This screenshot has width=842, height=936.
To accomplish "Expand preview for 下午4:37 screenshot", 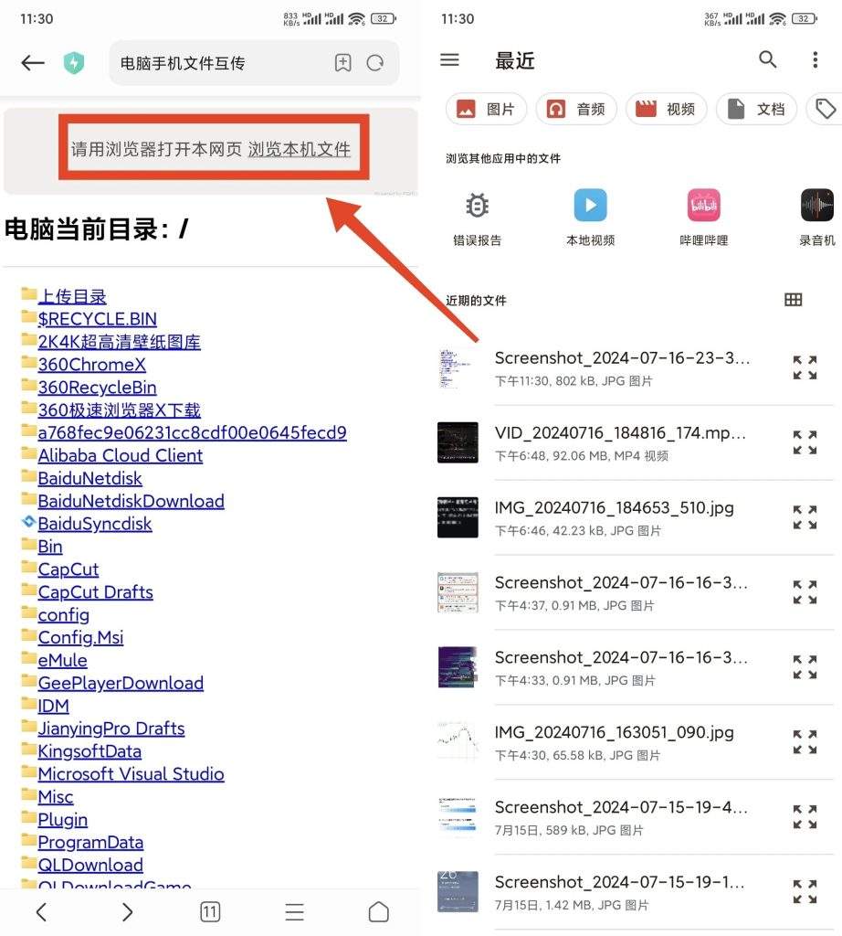I will (805, 592).
